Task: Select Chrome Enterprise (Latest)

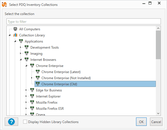Action: [61, 72]
